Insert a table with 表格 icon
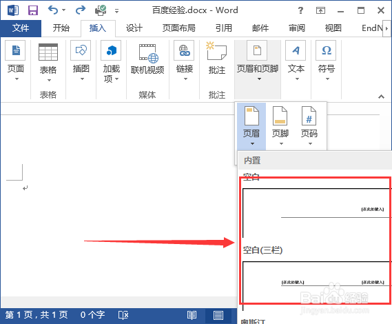392x324 pixels. click(48, 52)
